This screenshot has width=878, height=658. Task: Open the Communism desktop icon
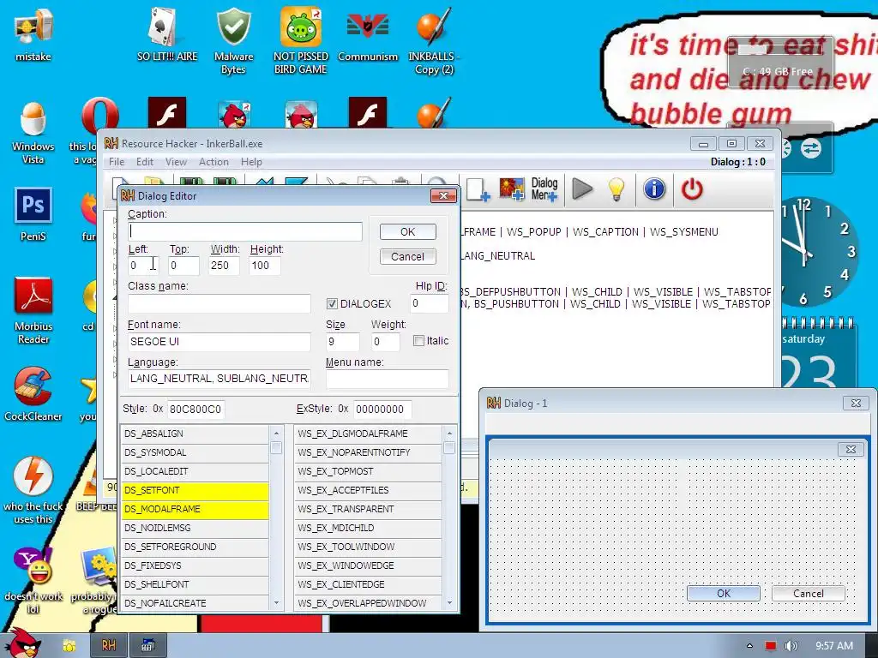(x=367, y=34)
